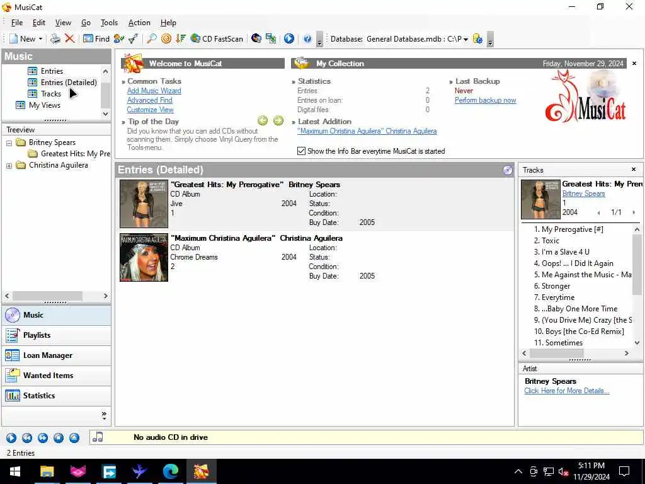
Task: Open the File menu
Action: click(17, 23)
